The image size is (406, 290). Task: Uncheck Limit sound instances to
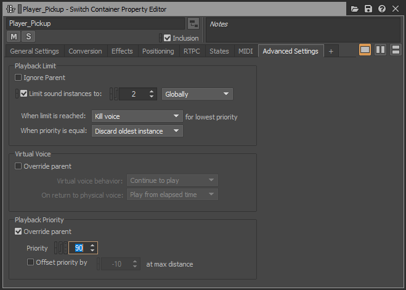coord(24,94)
